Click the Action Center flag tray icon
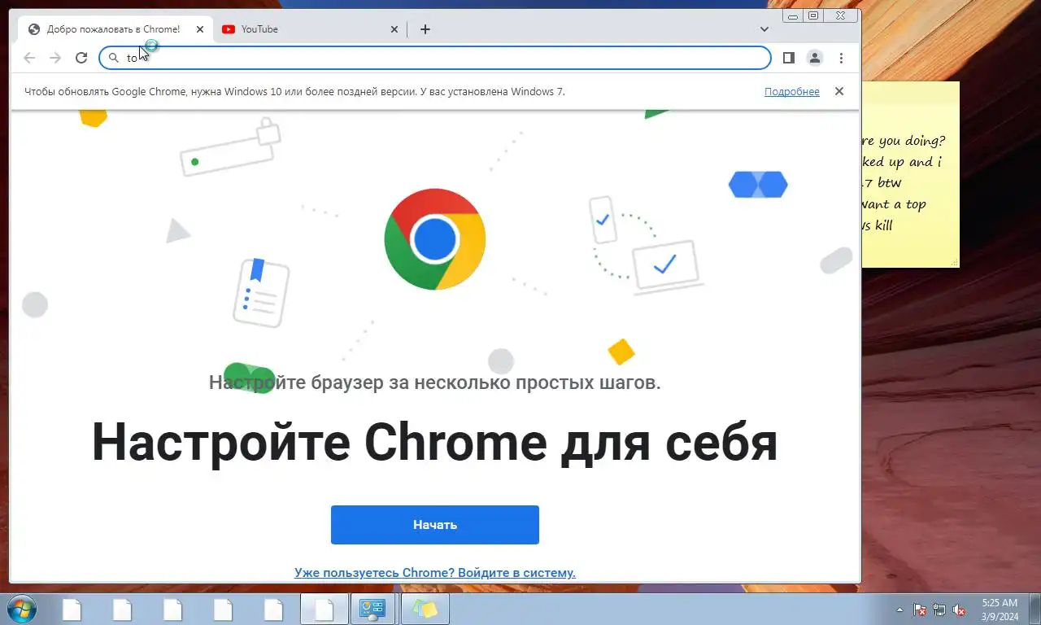The height and width of the screenshot is (625, 1041). [x=920, y=610]
